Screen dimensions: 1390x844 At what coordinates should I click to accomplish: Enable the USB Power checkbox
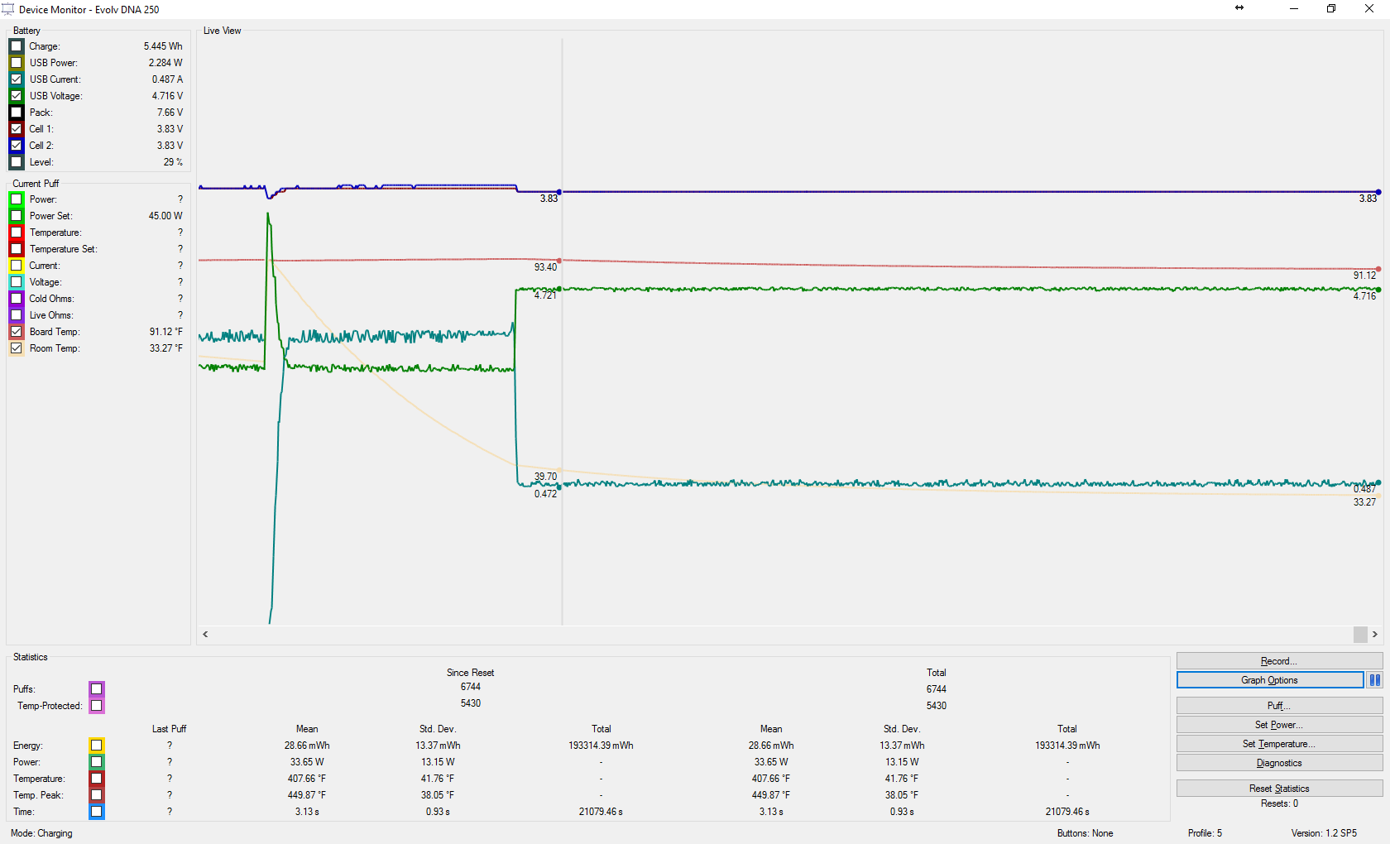(x=17, y=63)
